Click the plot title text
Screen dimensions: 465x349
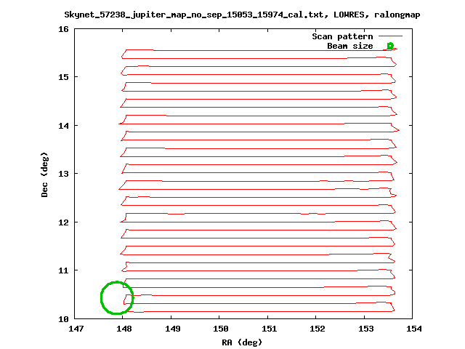[x=242, y=15]
